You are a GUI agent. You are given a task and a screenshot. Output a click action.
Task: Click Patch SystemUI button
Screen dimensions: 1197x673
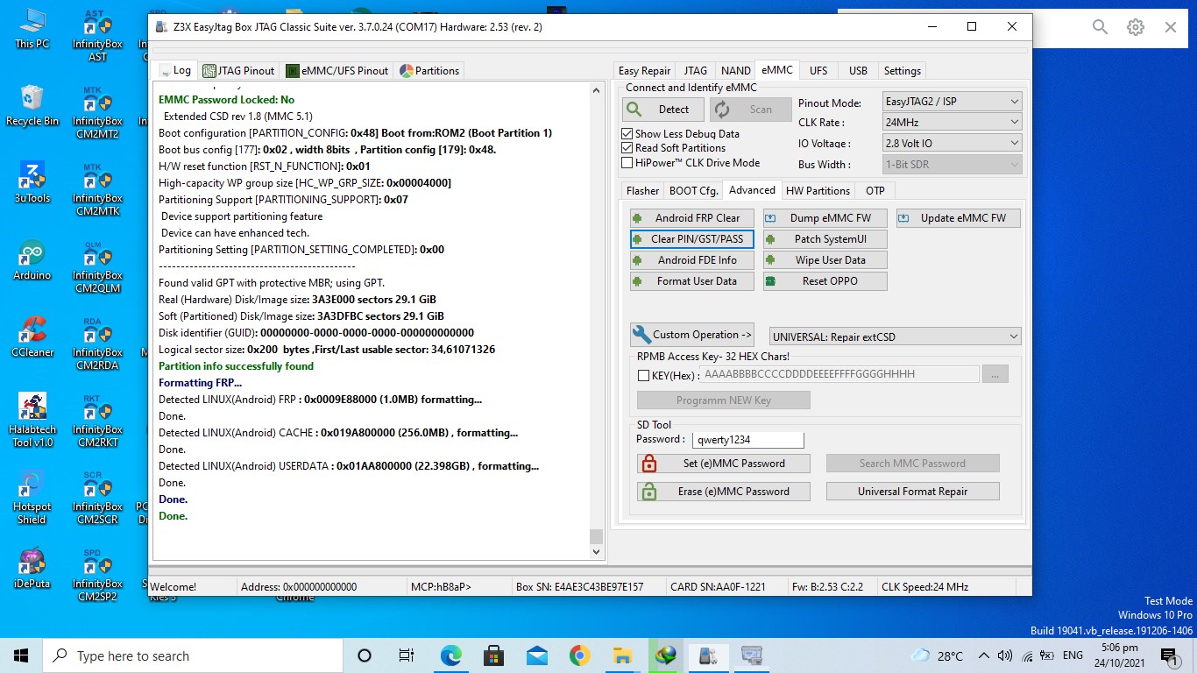825,239
